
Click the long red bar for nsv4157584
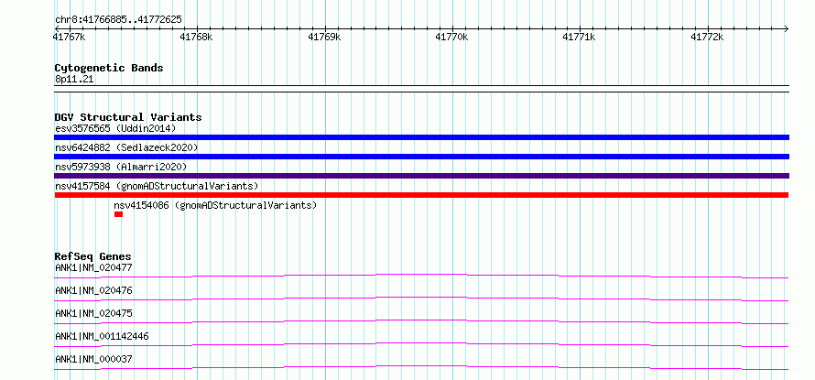tap(421, 195)
